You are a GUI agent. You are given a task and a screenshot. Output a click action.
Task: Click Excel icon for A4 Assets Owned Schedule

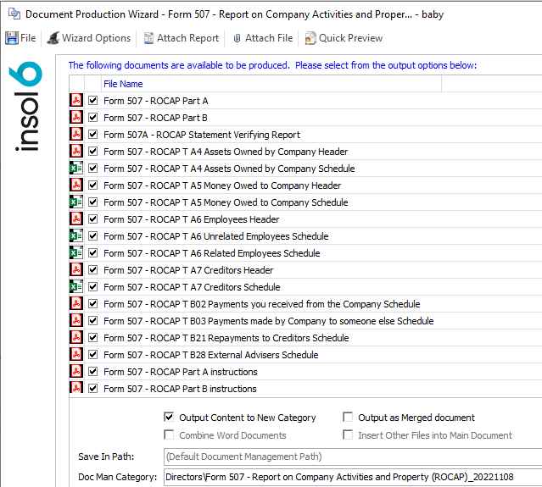pos(75,169)
